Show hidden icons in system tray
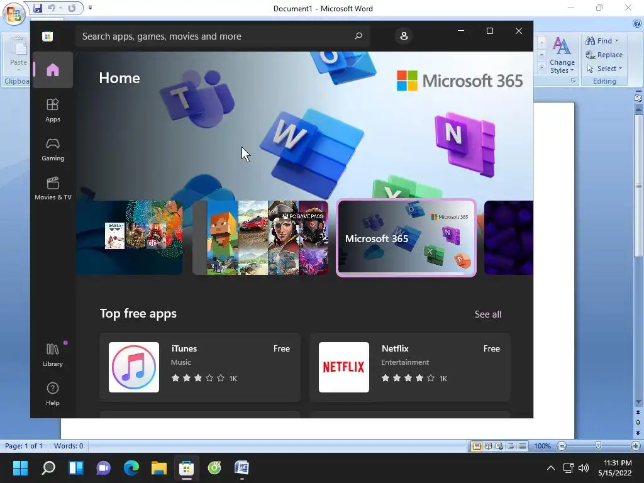The image size is (644, 483). (551, 468)
